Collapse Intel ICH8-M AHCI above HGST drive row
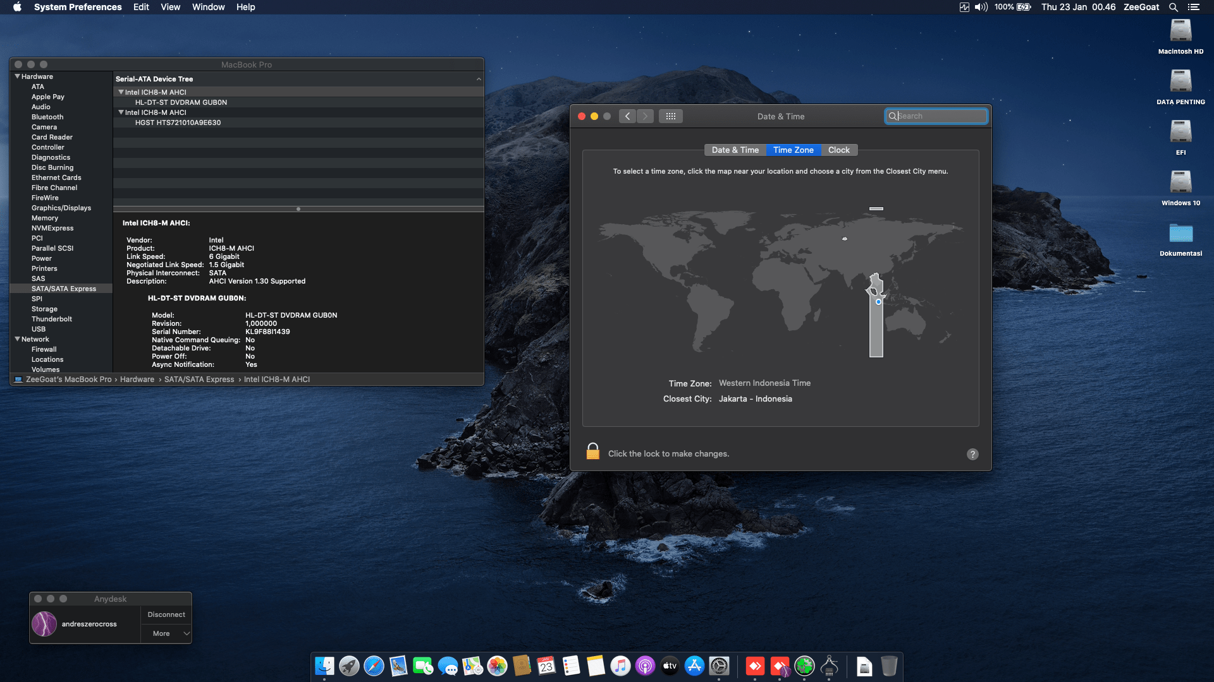 click(121, 112)
